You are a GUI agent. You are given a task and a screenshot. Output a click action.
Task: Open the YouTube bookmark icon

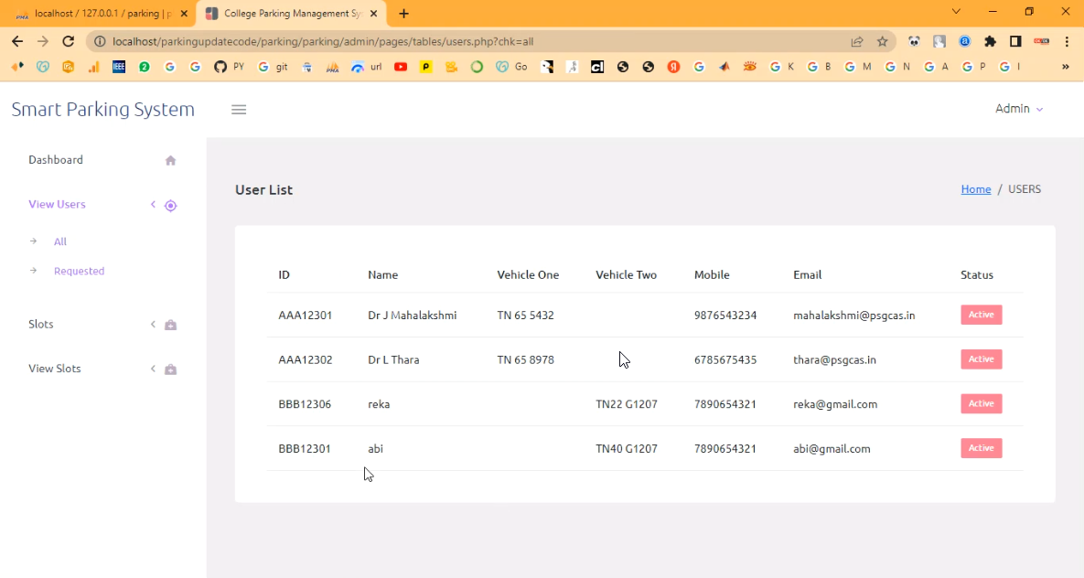tap(401, 67)
